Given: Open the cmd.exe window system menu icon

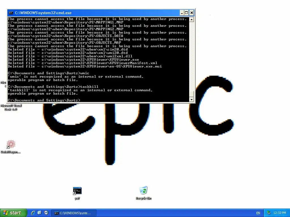Looking at the screenshot, I should 11,13.
